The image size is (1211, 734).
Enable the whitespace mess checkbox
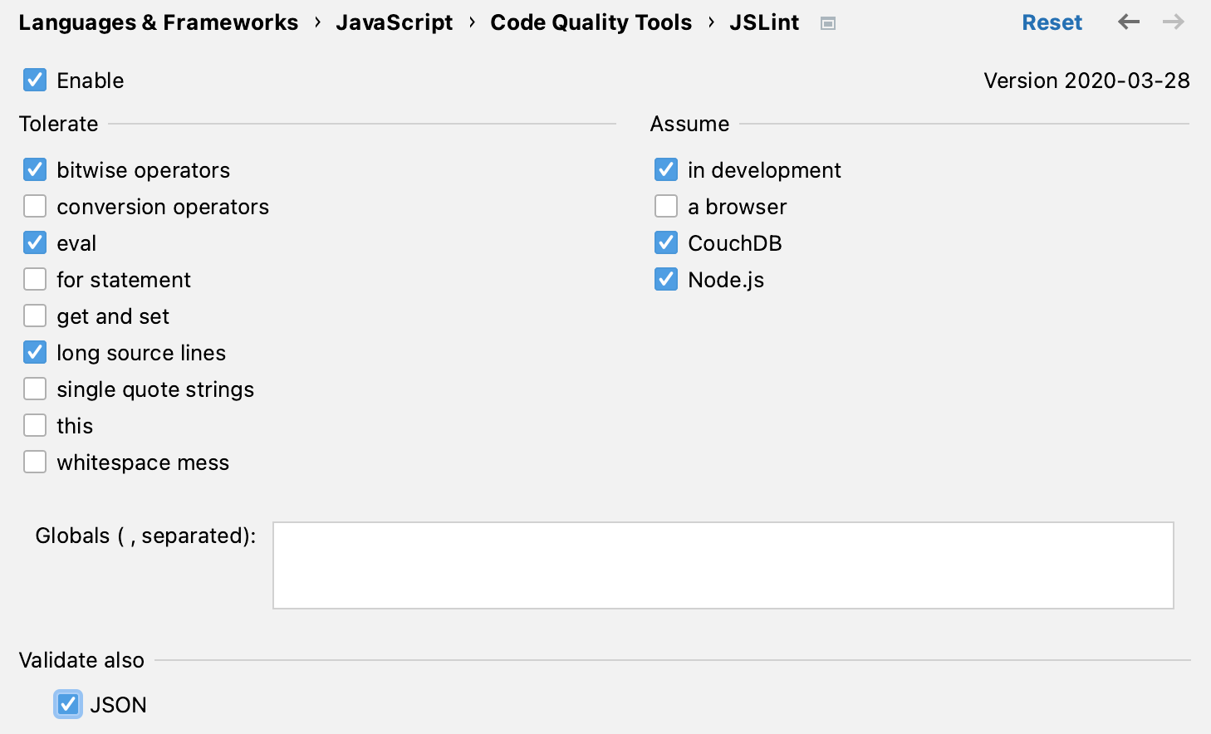35,462
